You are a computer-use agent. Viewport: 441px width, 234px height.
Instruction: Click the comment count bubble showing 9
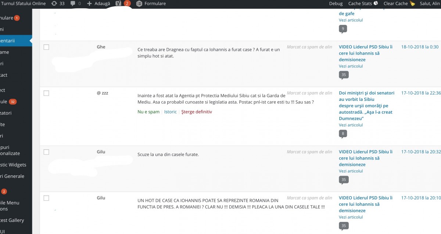click(x=343, y=29)
